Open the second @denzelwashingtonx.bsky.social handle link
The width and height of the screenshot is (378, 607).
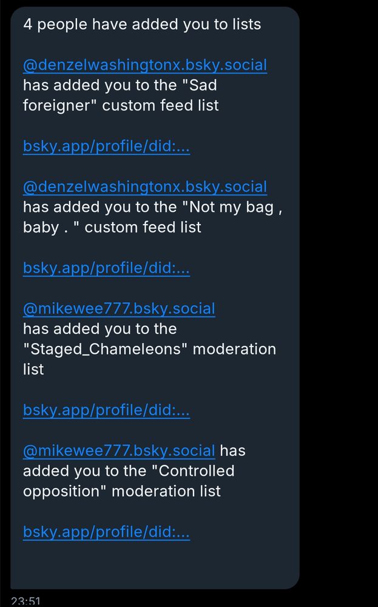click(145, 187)
